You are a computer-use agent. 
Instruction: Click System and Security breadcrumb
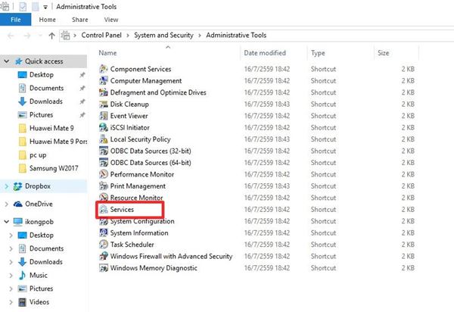163,36
